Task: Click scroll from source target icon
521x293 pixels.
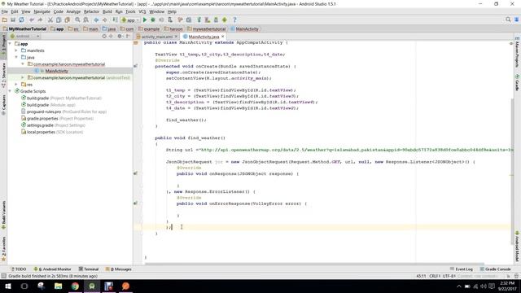Action: point(104,36)
